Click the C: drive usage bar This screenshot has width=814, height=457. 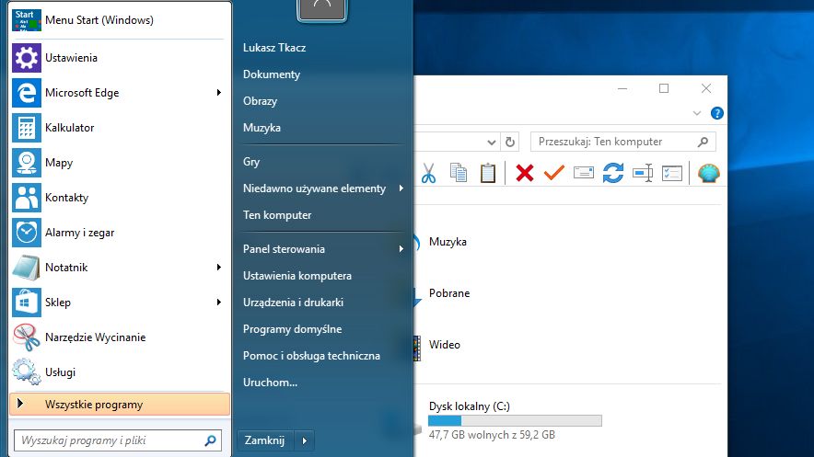click(515, 421)
